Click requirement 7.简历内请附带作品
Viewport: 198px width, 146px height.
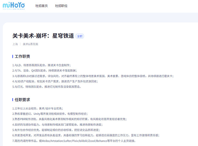click(x=74, y=141)
